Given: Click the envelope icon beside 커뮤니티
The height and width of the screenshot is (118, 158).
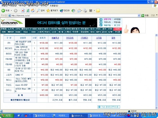Looking at the screenshot, I should [101, 22].
